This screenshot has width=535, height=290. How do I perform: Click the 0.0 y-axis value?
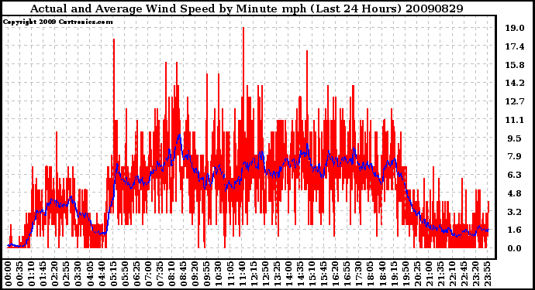point(515,248)
